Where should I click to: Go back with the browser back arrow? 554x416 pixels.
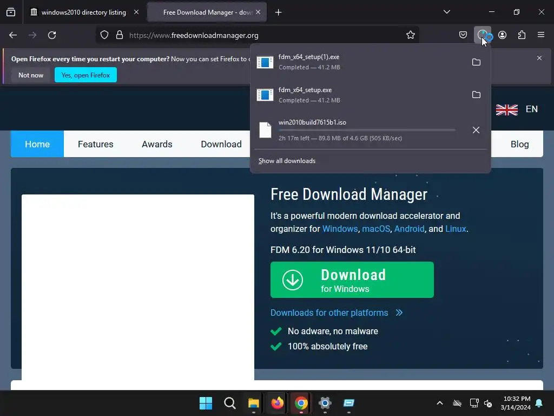click(13, 35)
